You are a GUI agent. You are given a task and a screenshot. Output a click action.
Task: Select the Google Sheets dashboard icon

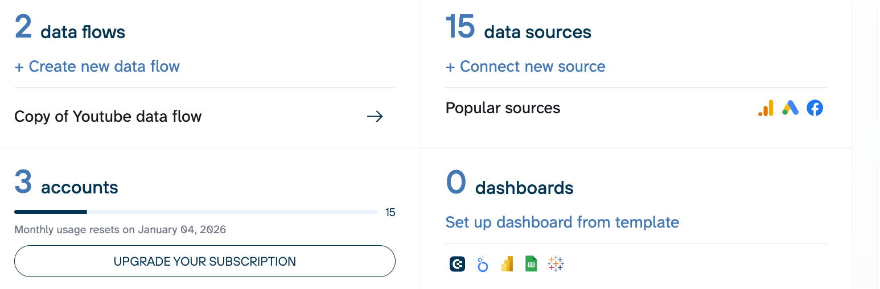(531, 264)
